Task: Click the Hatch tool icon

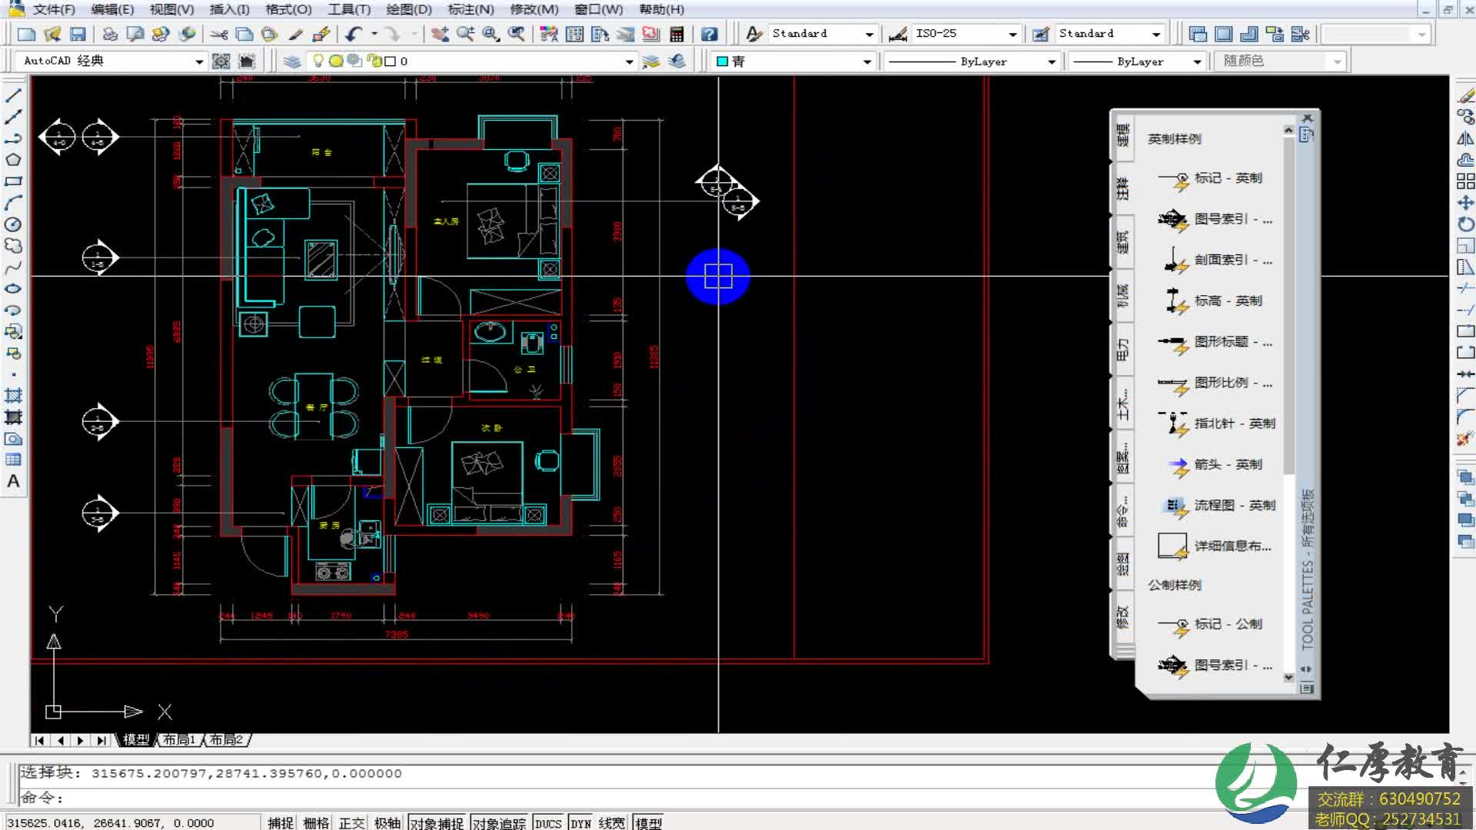Action: [x=13, y=396]
